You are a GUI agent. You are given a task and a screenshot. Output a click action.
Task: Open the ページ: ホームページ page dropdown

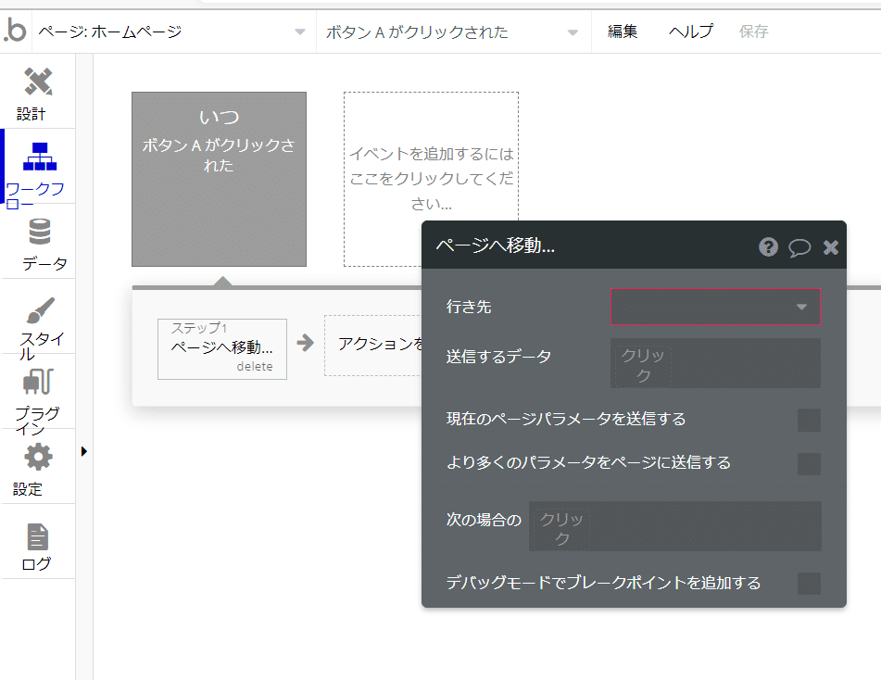pos(171,32)
